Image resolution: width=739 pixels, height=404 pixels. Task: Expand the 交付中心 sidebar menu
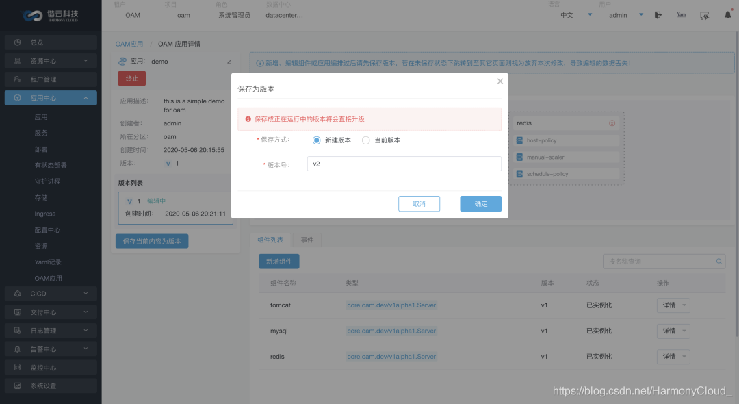pyautogui.click(x=51, y=312)
